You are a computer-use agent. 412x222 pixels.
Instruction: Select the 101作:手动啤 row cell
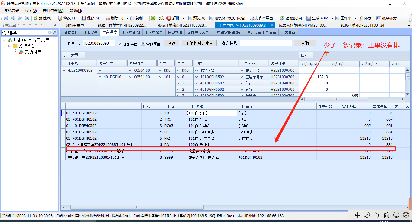pyautogui.click(x=212, y=126)
